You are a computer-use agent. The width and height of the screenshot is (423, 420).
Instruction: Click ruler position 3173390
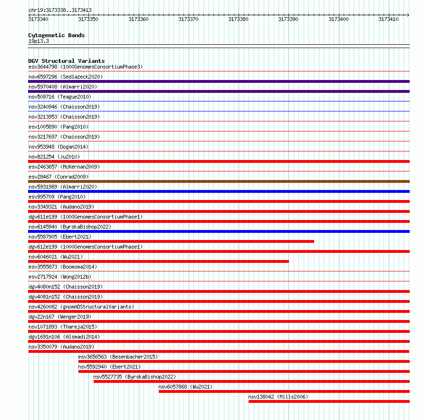pos(288,19)
